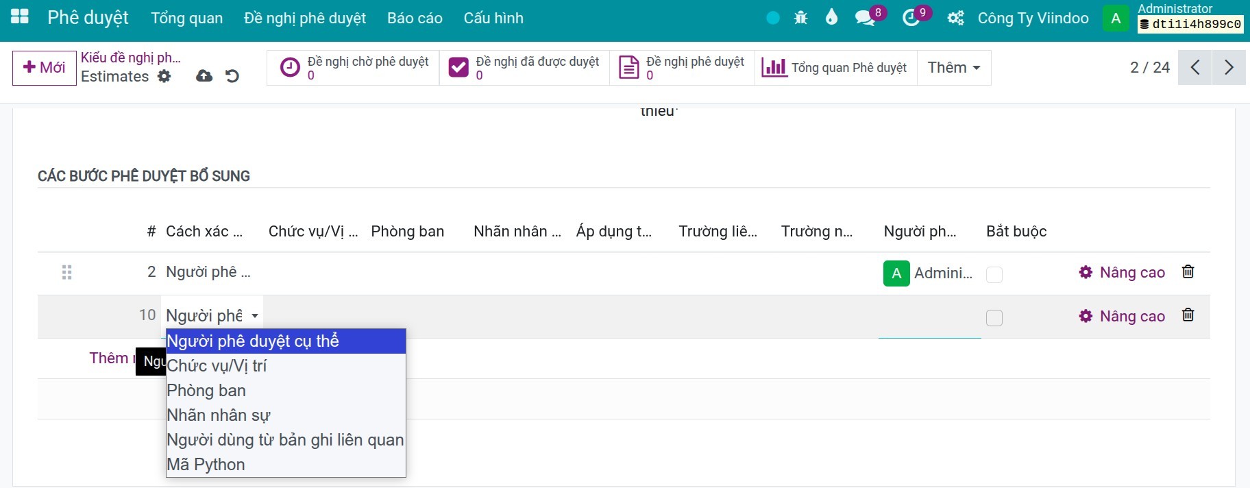The width and height of the screenshot is (1250, 488).
Task: Click the Nhãn nhân ... column header
Action: click(x=517, y=232)
